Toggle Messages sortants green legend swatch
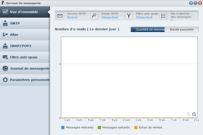Image resolution: width=203 pixels, height=135 pixels. [99, 127]
